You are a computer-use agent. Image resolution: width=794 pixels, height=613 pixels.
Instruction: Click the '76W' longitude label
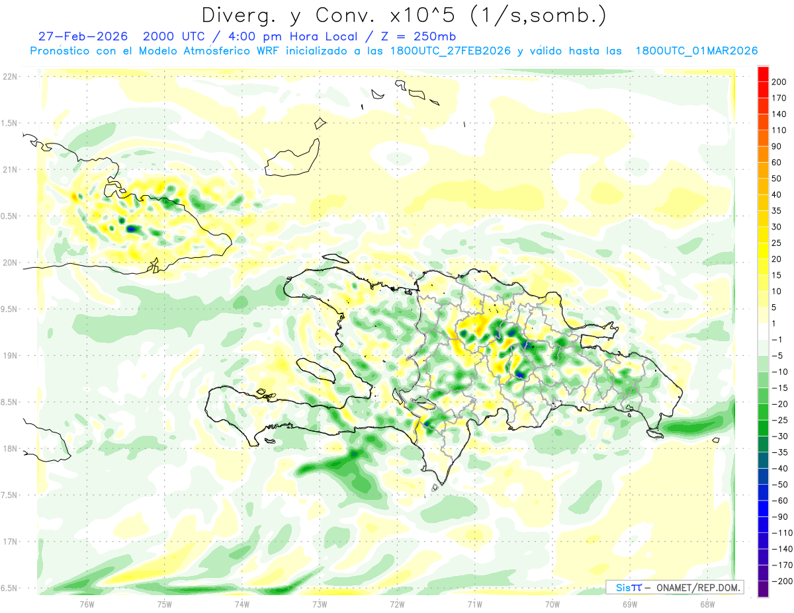pos(87,604)
